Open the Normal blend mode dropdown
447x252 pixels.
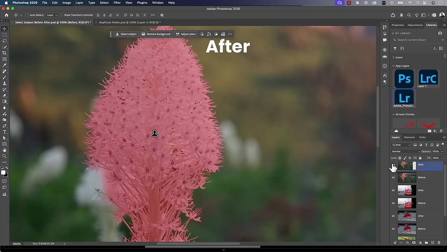click(x=406, y=151)
